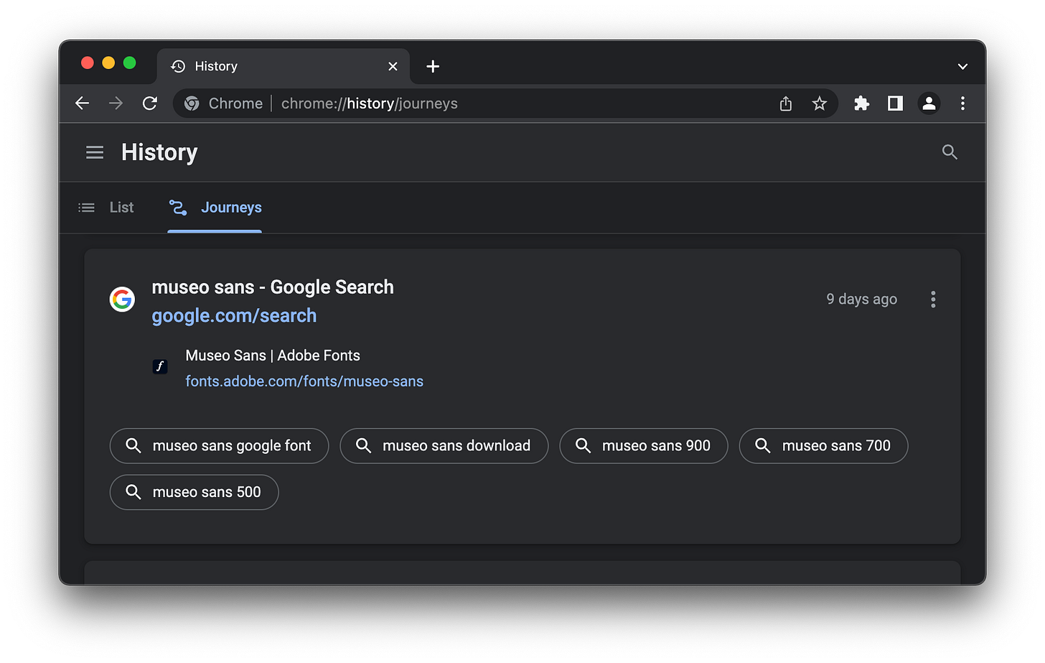Switch to the List tab
Screen dimensions: 1045x663
tap(106, 208)
